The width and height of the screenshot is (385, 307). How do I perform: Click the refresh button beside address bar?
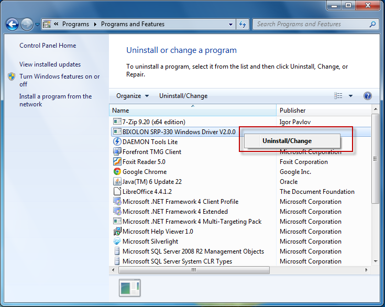(243, 24)
